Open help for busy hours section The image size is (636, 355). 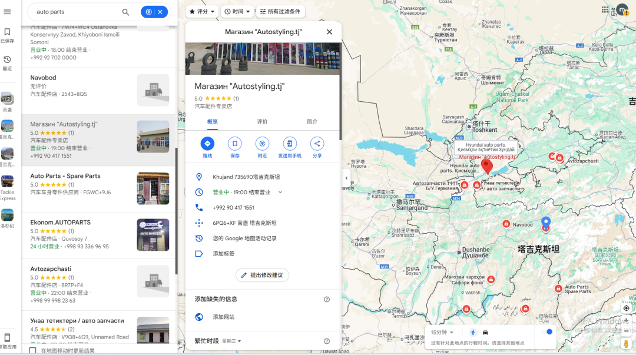click(327, 341)
